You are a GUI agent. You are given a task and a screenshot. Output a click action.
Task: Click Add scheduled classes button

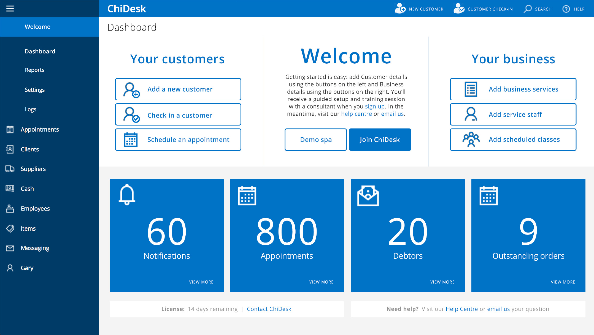pos(513,140)
